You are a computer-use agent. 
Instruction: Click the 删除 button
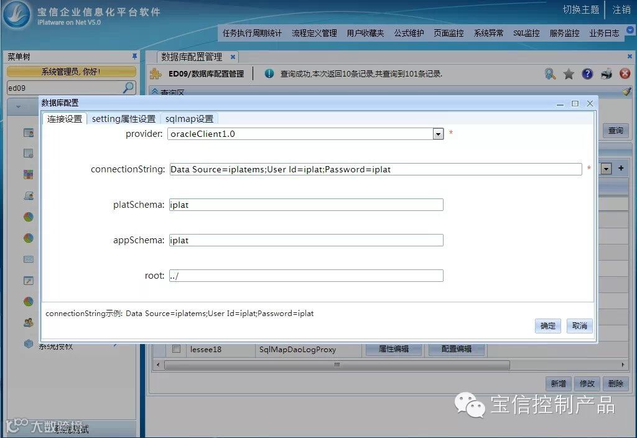coord(616,383)
